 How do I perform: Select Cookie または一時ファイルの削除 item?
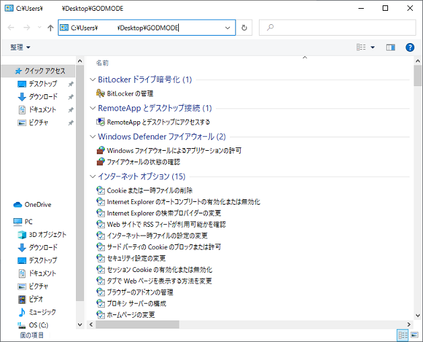pos(150,191)
